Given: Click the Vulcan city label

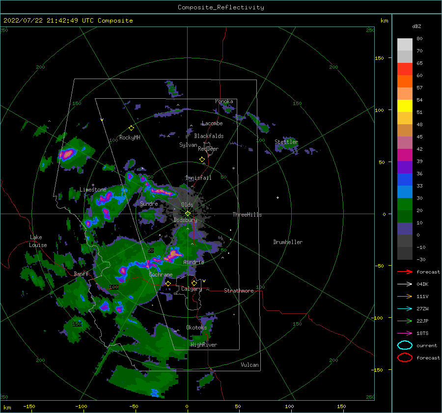Looking at the screenshot, I should (250, 365).
